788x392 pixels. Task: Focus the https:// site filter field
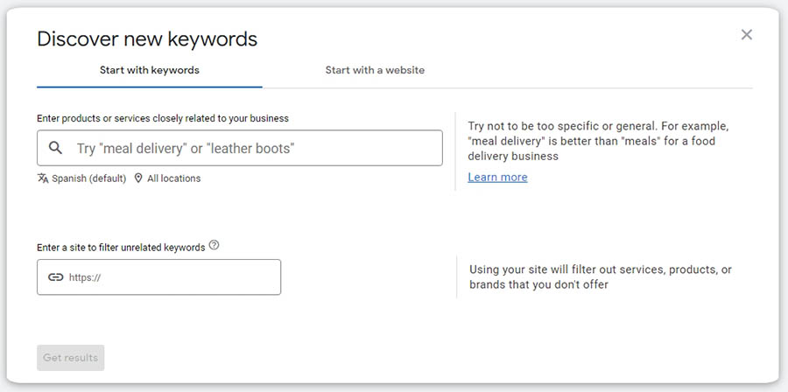(171, 277)
